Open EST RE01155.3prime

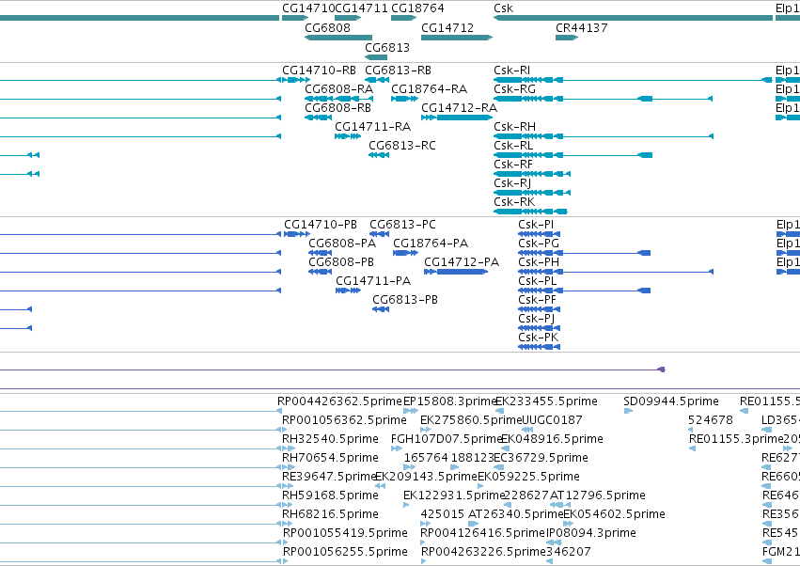(736, 439)
